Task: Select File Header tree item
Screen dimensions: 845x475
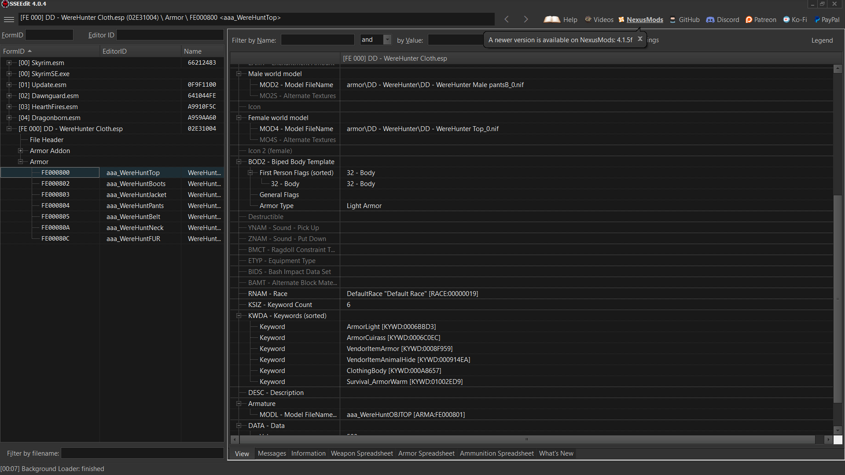Action: tap(47, 139)
